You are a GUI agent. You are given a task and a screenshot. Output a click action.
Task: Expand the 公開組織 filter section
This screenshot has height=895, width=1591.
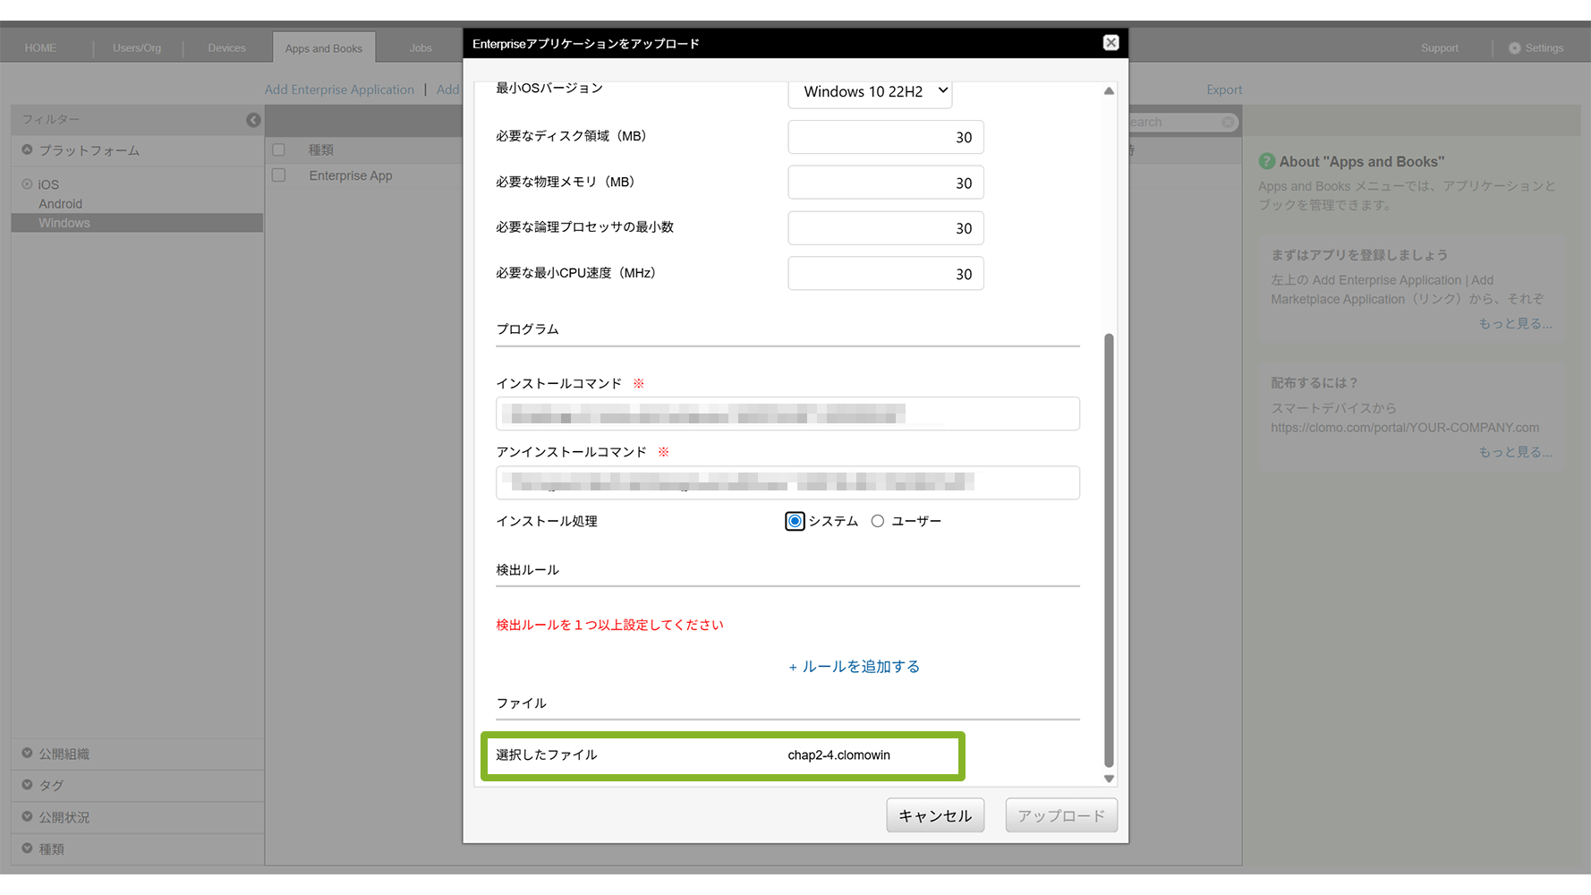coord(28,754)
